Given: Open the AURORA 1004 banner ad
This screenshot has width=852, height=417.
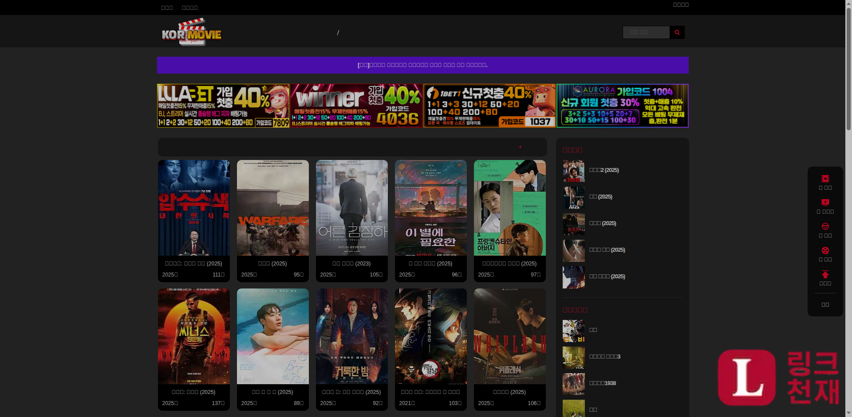Looking at the screenshot, I should [623, 106].
